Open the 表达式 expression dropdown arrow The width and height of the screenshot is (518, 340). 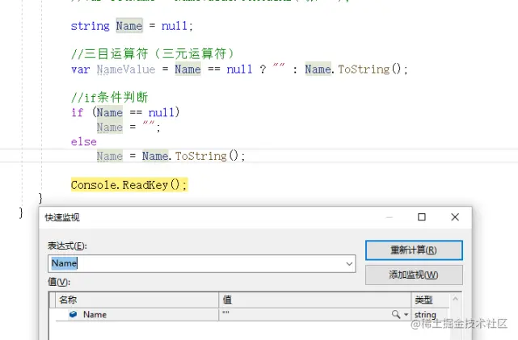(x=349, y=264)
